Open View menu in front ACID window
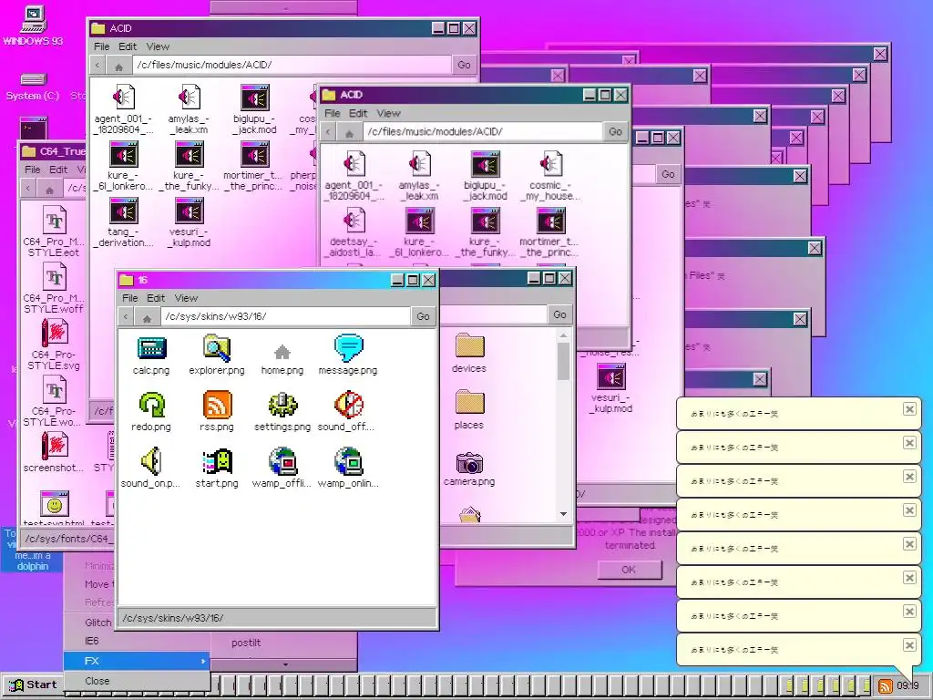 click(x=388, y=113)
